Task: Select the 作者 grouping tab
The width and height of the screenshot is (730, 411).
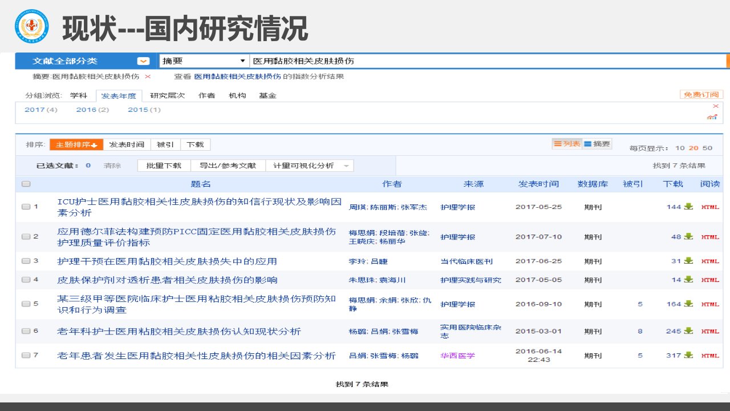Action: point(206,96)
